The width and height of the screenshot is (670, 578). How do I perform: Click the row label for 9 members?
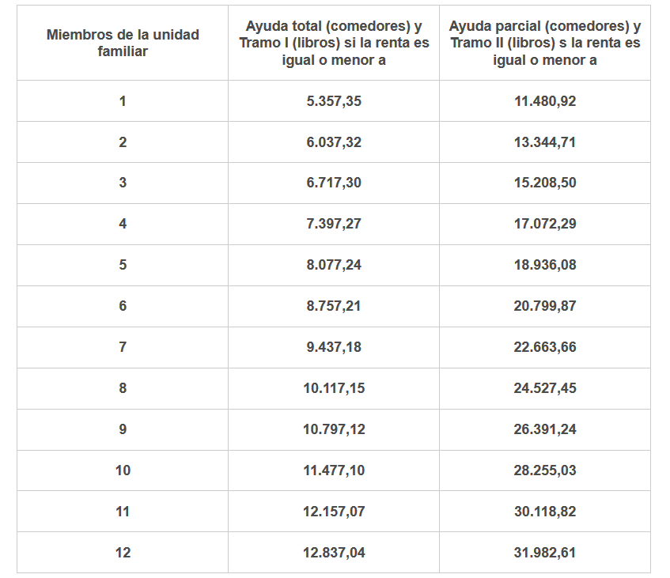tap(123, 429)
